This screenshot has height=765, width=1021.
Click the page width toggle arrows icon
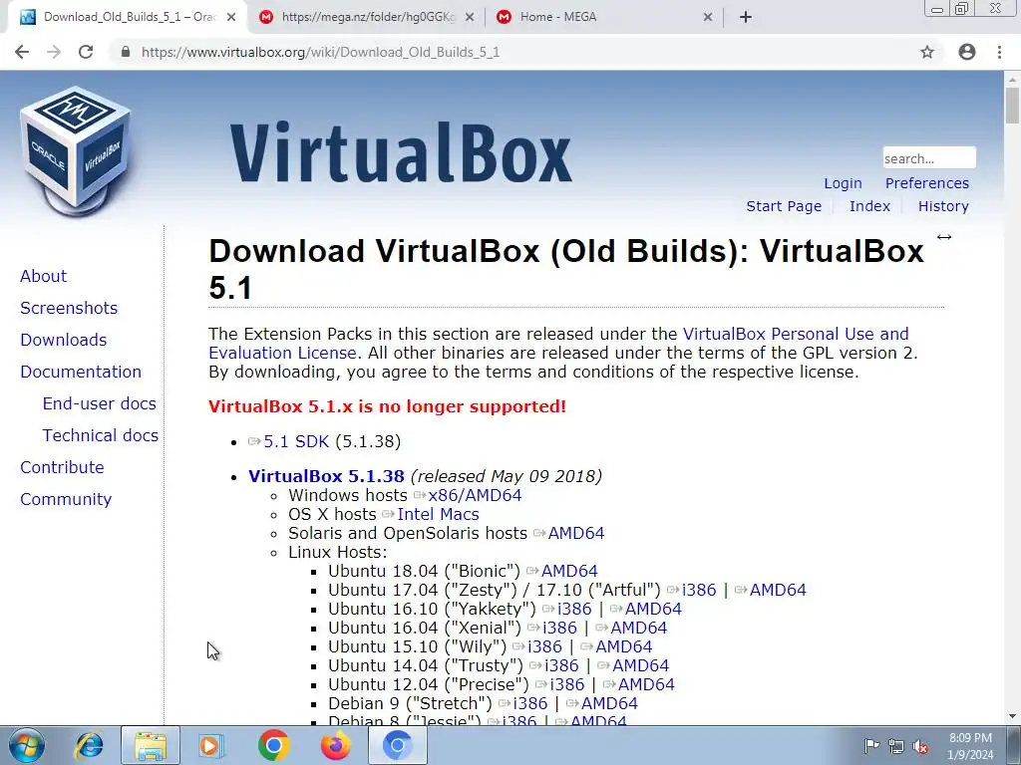click(944, 237)
